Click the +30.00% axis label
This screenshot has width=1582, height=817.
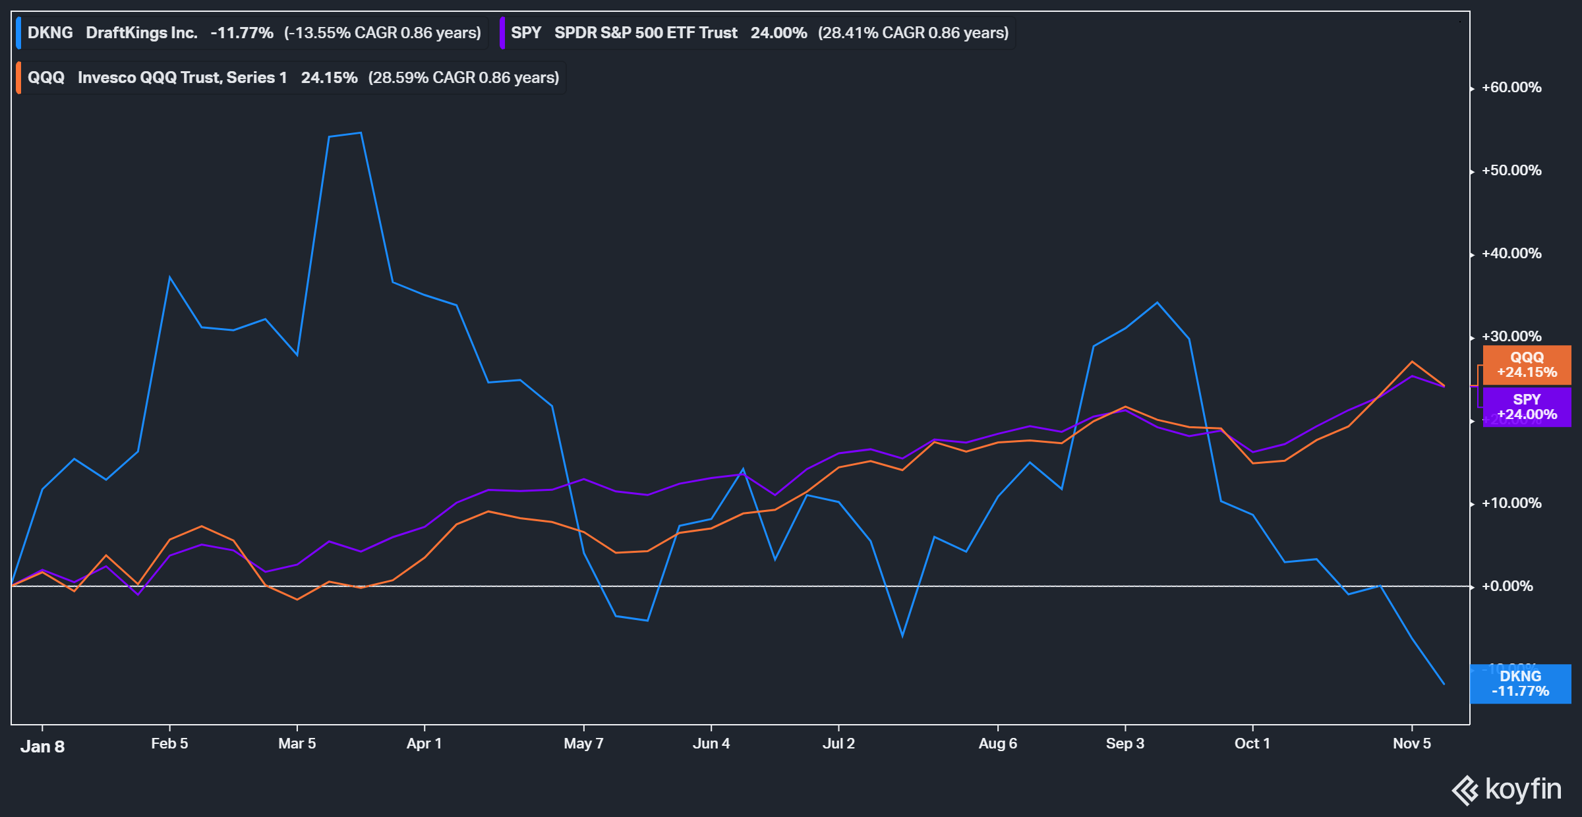[x=1511, y=337]
